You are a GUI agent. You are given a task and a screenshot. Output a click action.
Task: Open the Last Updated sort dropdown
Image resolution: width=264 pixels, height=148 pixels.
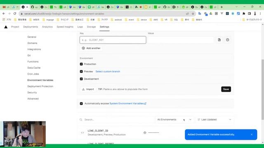(214, 120)
